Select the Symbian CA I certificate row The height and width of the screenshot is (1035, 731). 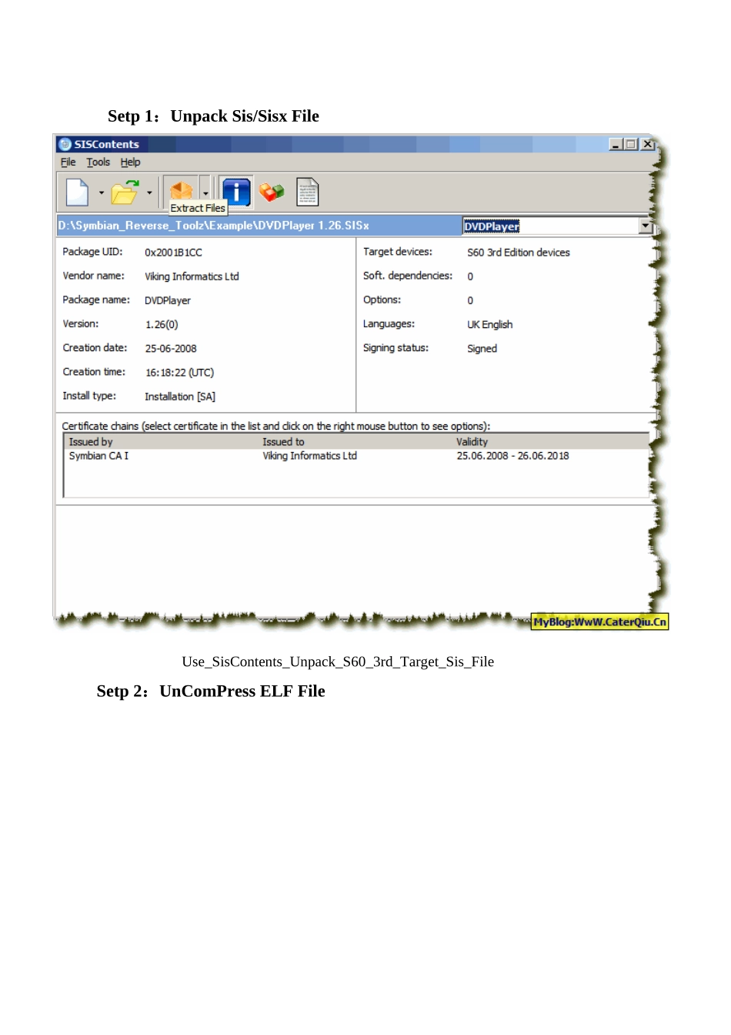[x=356, y=456]
